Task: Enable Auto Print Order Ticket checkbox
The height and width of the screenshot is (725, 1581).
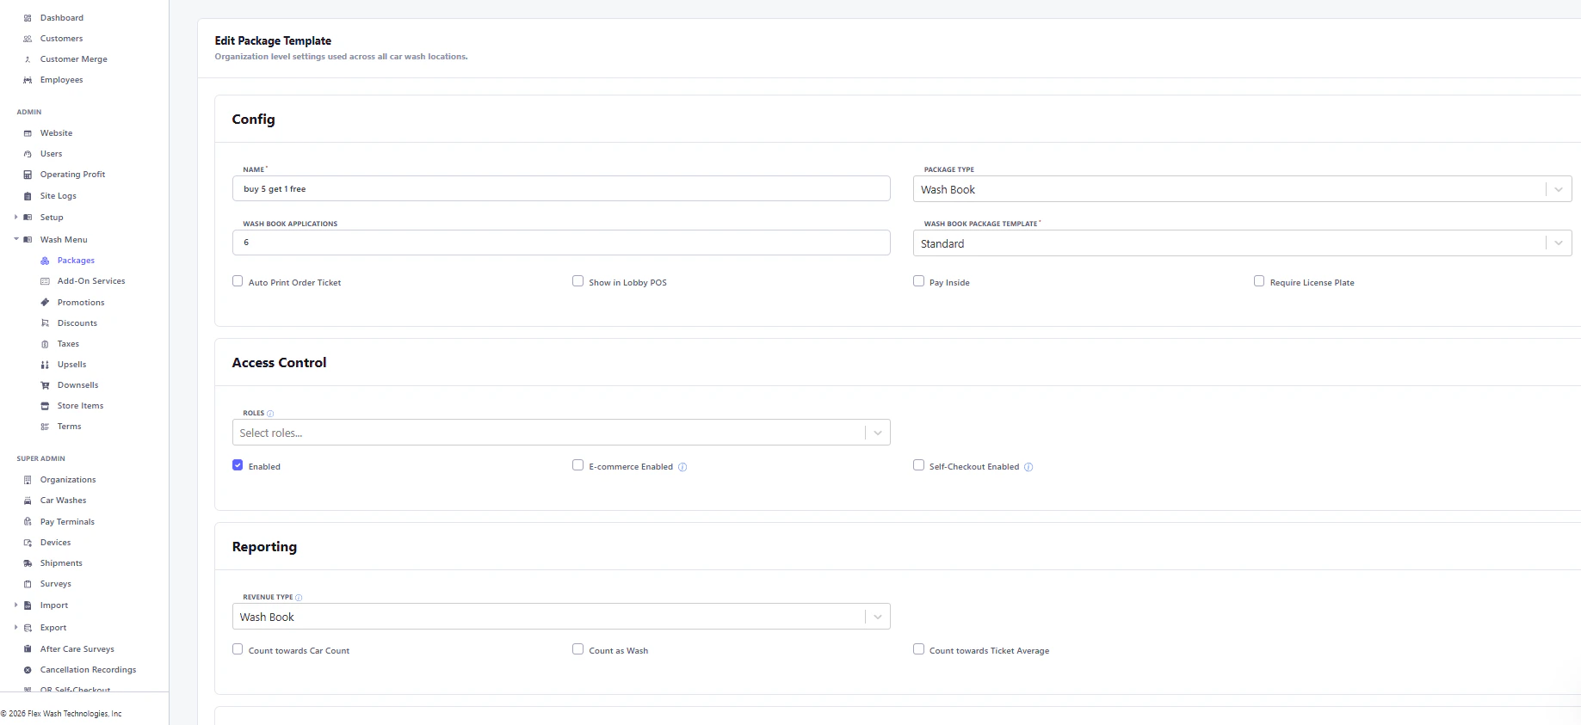Action: coord(238,281)
